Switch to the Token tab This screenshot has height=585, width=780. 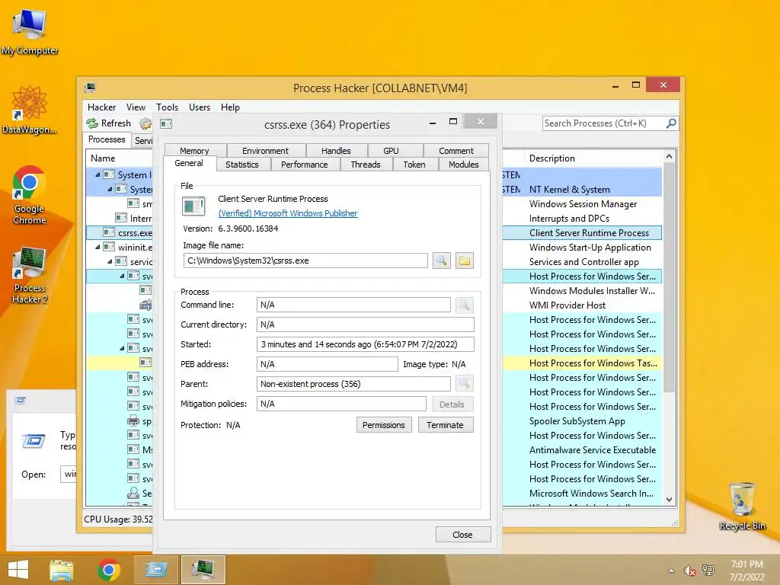[414, 165]
